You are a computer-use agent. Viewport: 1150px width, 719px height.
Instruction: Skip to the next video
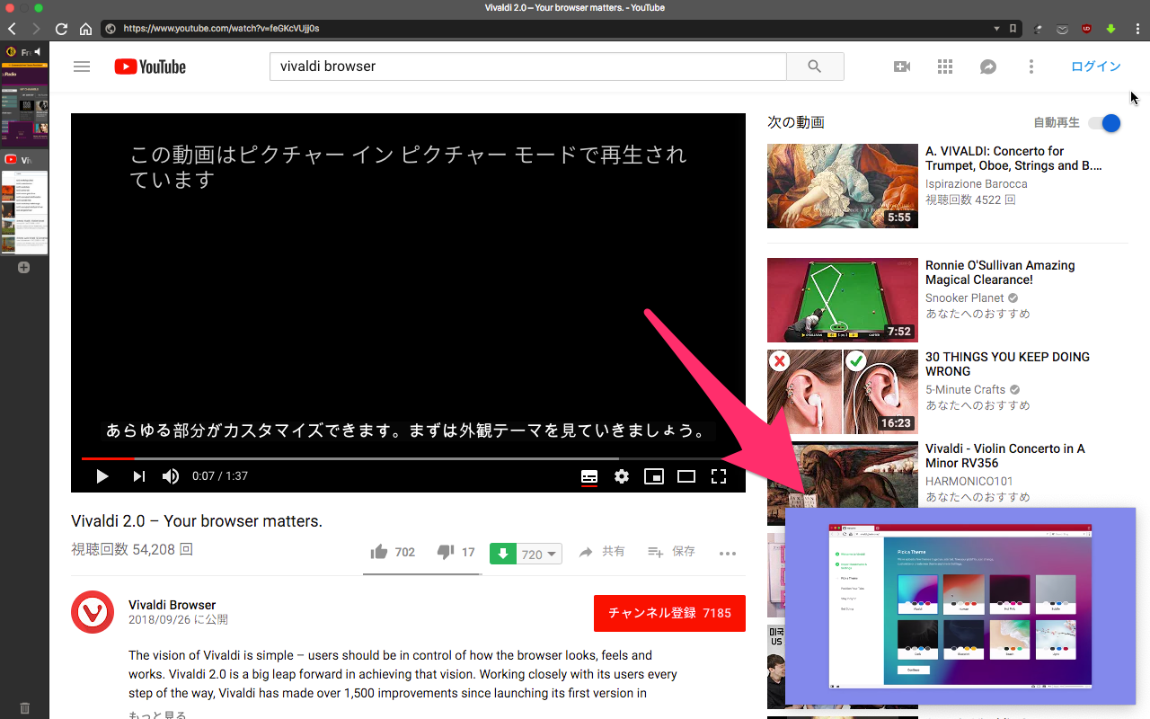tap(138, 476)
